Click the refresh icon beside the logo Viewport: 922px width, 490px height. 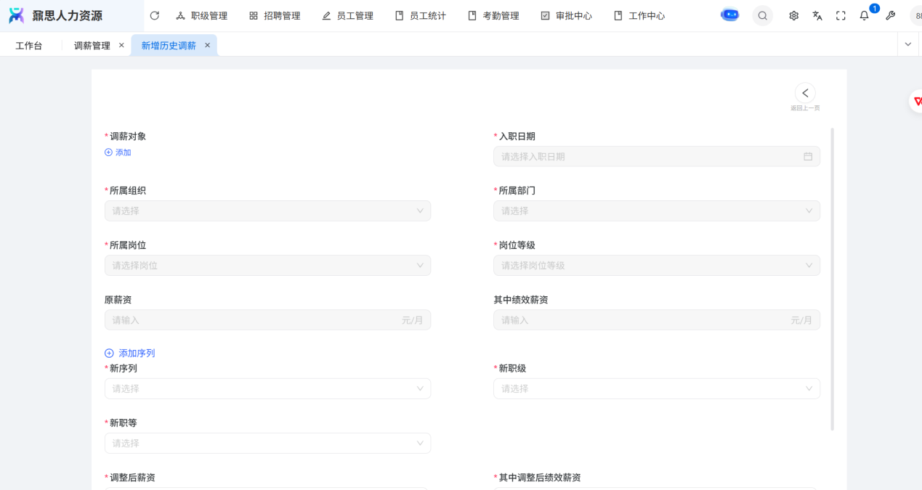pos(154,16)
